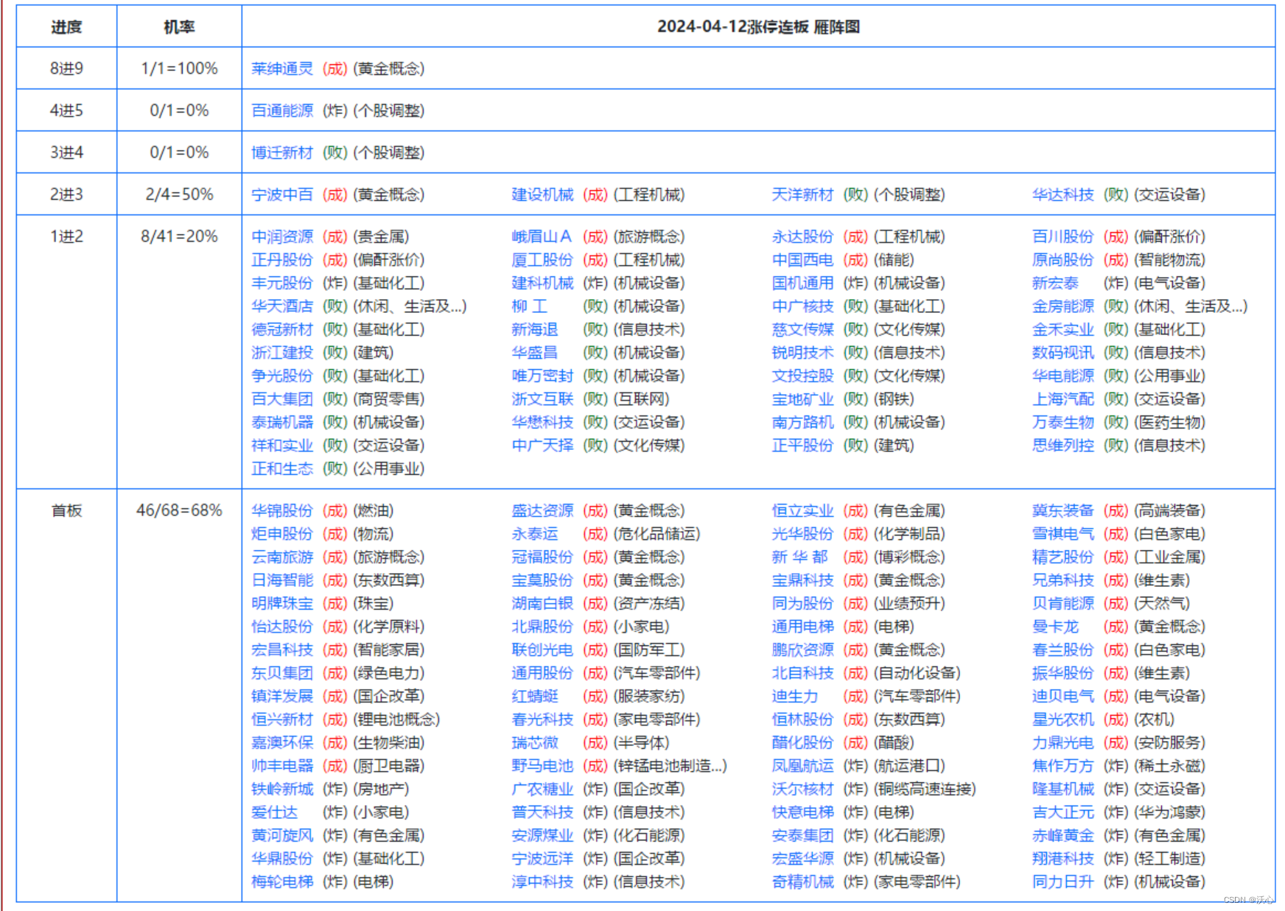1285x911 pixels.
Task: Click the 华天酒店 link
Action: coord(282,306)
